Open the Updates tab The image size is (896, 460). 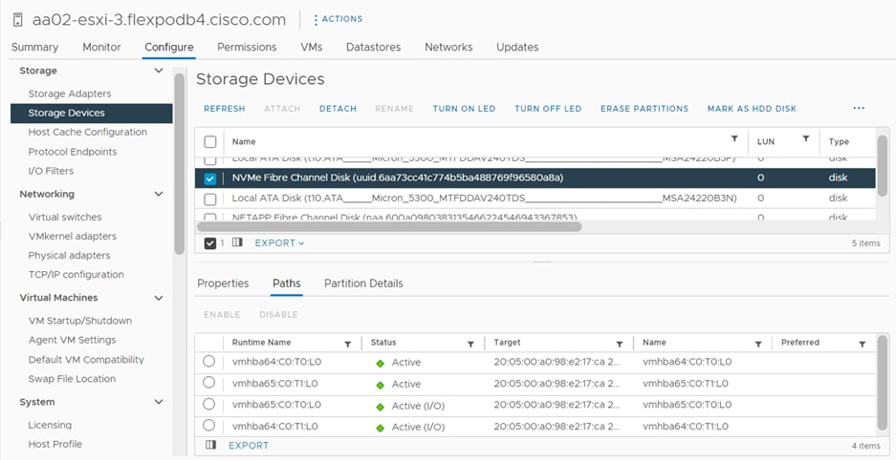click(x=517, y=48)
